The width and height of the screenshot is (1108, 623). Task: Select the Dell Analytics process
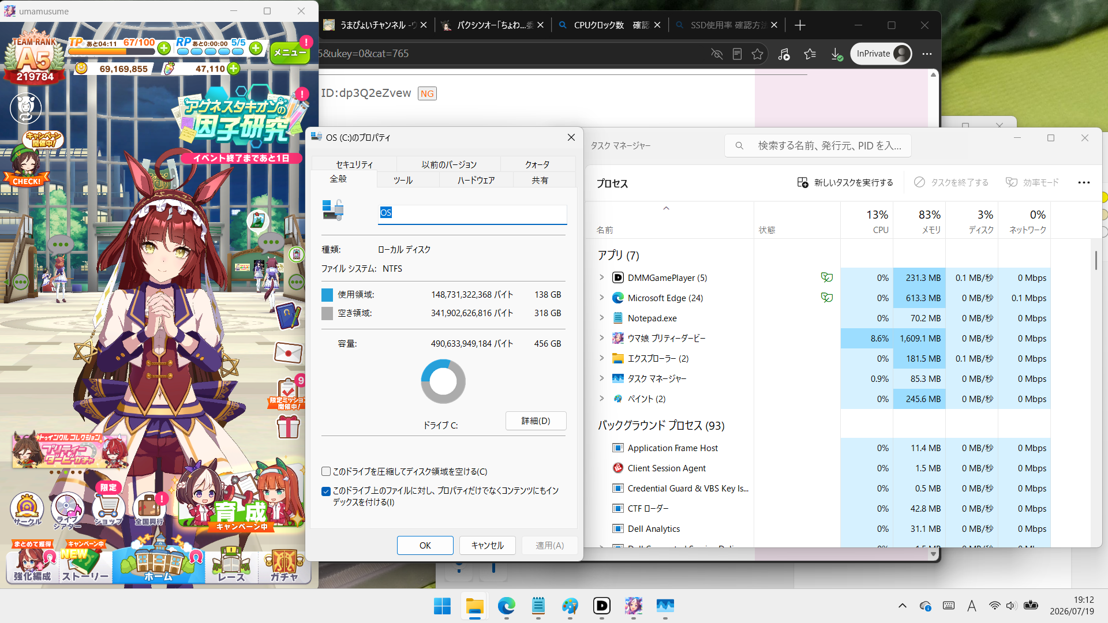[x=654, y=528]
